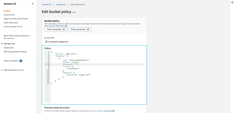Image resolution: width=235 pixels, height=113 pixels.
Task: Open Policy generator button
Action: (80, 29)
